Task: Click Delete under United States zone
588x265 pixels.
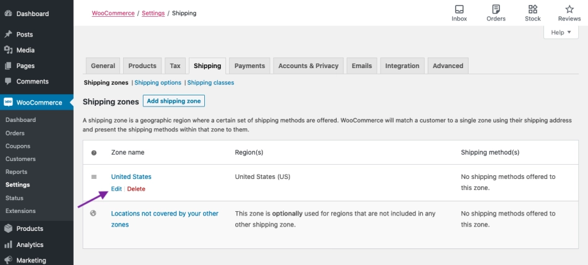Action: click(136, 189)
